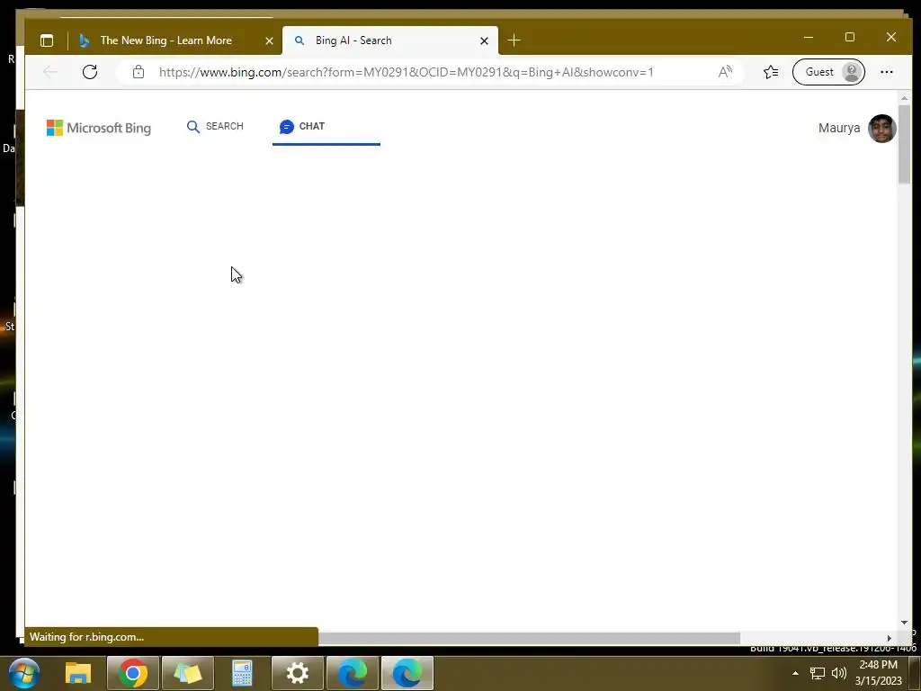Open File Explorer from the taskbar

coord(78,673)
